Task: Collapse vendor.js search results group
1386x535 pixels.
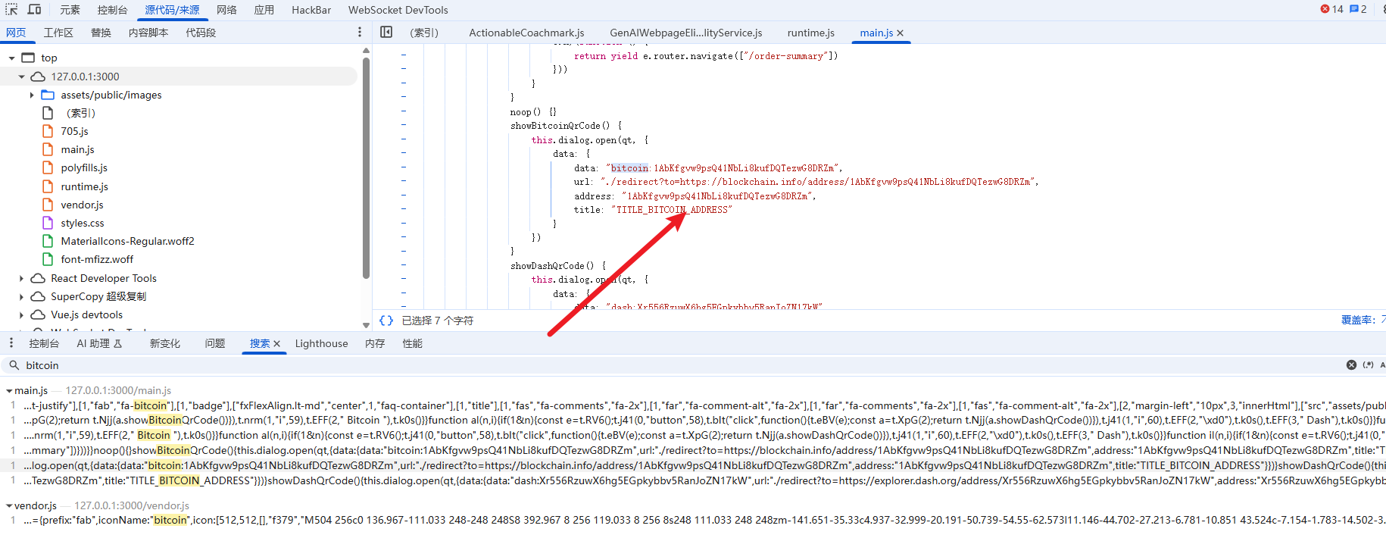Action: coord(9,505)
